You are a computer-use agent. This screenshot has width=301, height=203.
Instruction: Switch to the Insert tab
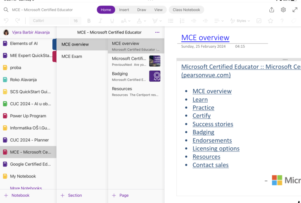pyautogui.click(x=124, y=10)
